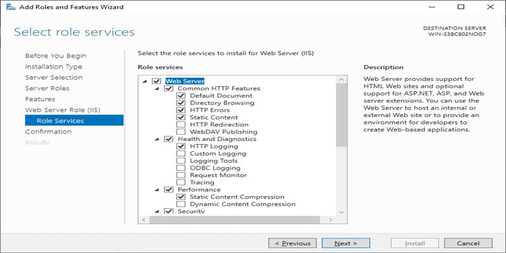This screenshot has width=506, height=253.
Task: Uncheck the Directory Browsing role service
Action: 181,103
